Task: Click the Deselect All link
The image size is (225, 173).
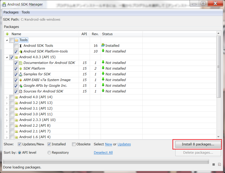Action: 103,152
